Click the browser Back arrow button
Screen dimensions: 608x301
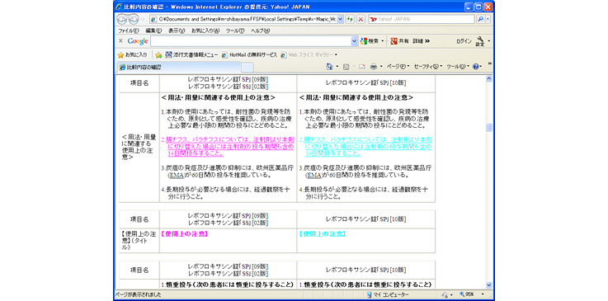point(122,19)
